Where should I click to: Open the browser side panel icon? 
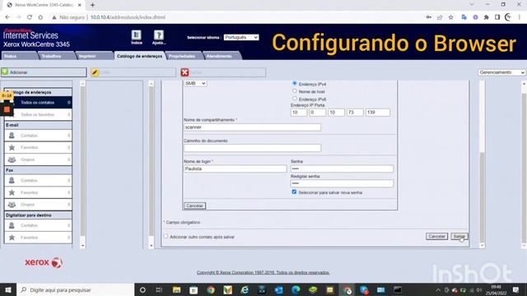497,17
